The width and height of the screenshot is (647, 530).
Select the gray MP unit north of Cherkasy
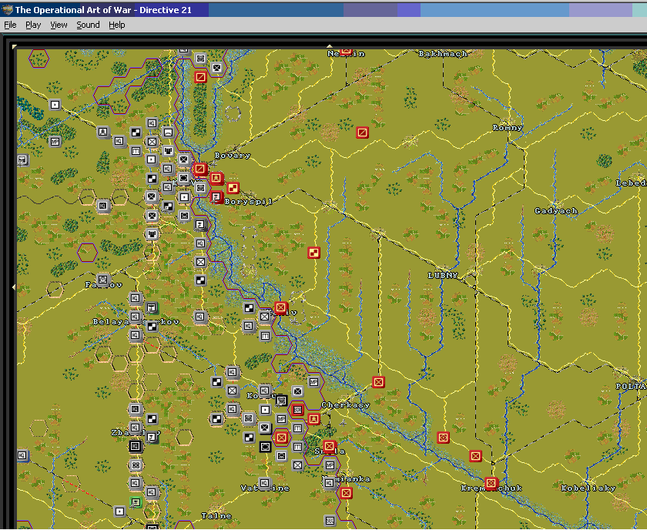pyautogui.click(x=313, y=382)
